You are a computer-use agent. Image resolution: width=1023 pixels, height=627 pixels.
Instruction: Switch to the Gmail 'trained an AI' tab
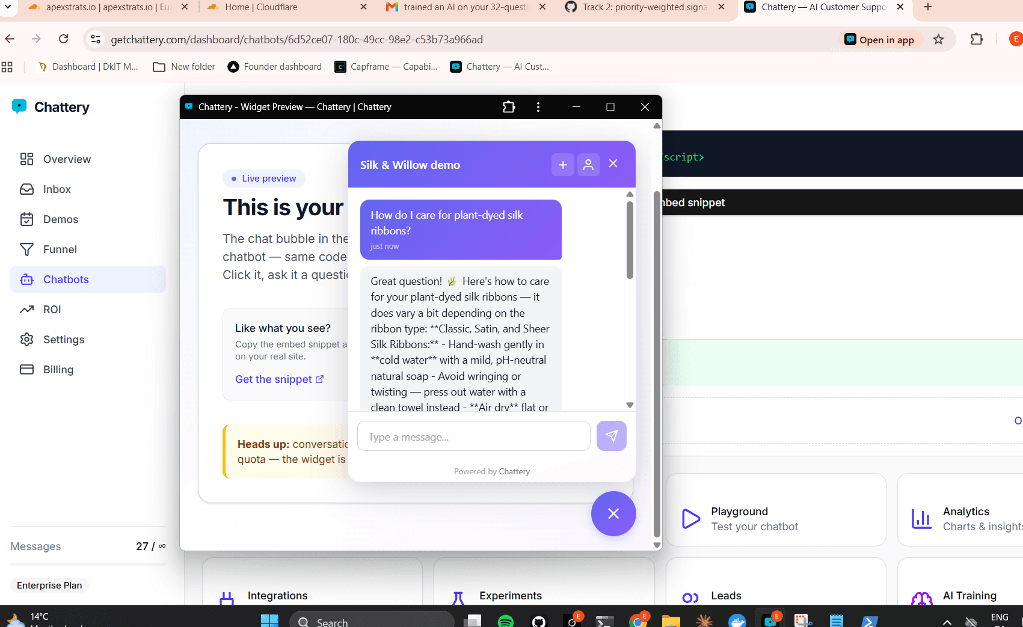[465, 7]
